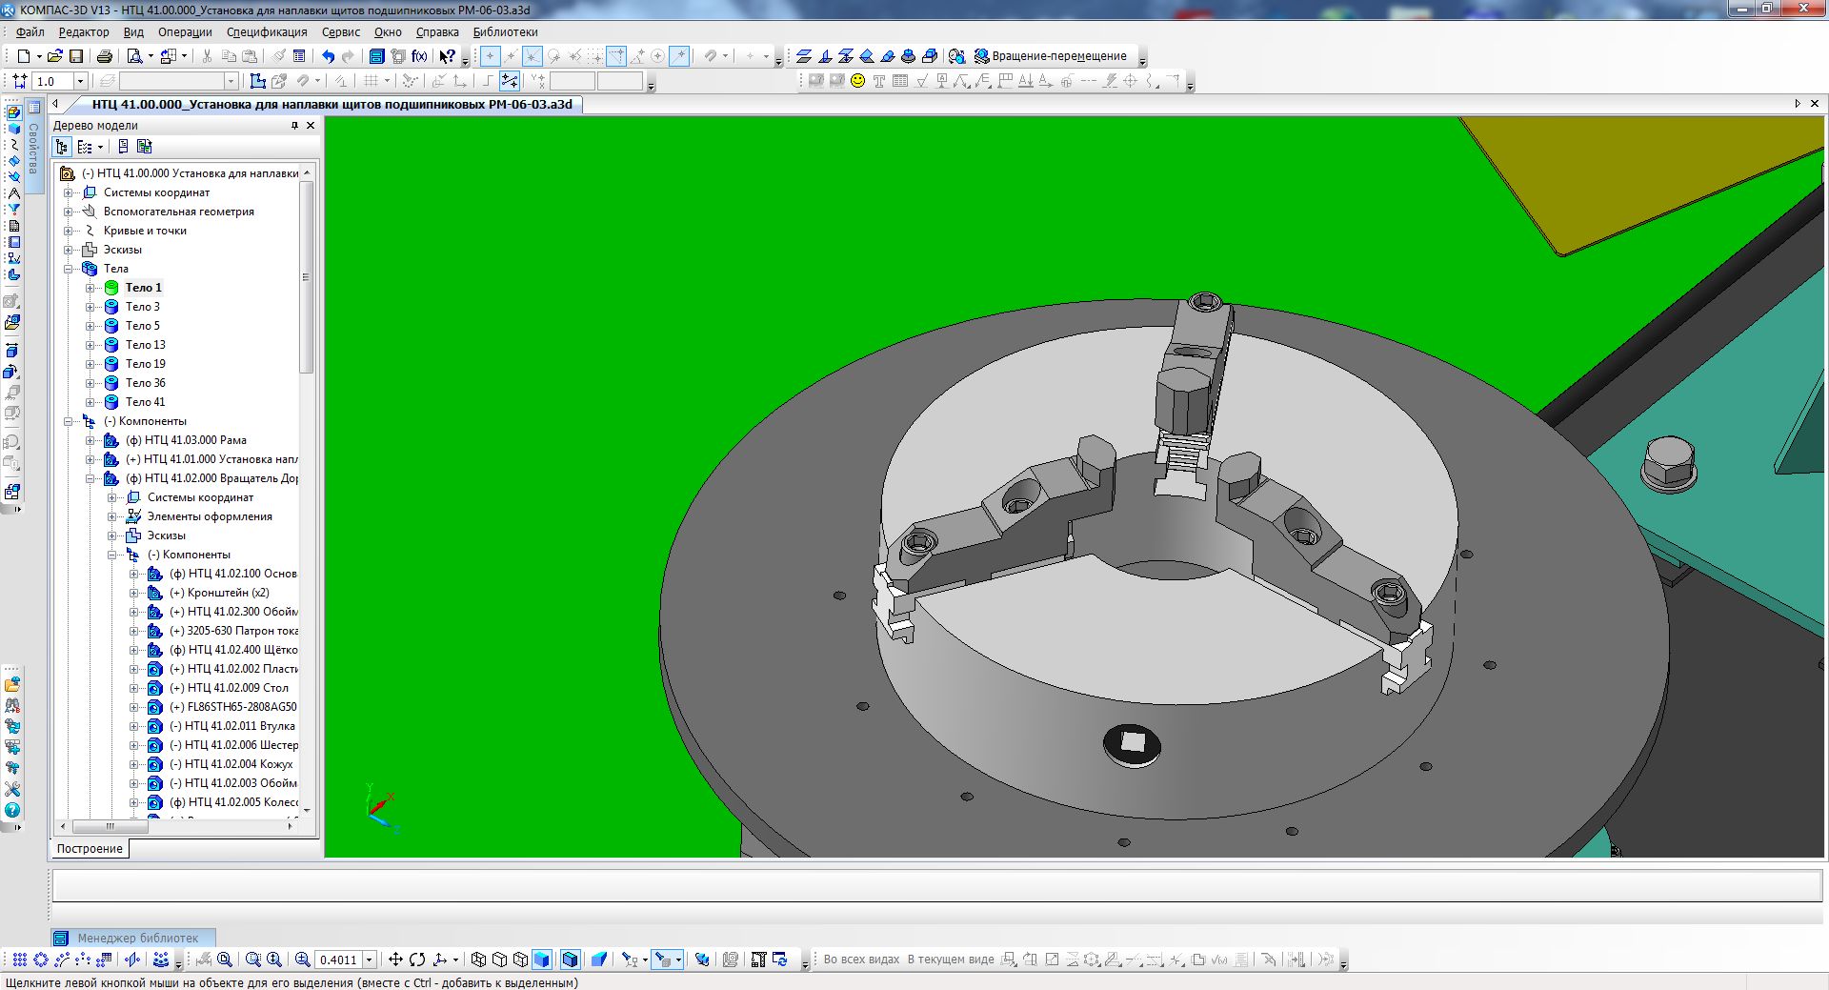Click the Print icon in the toolbar
This screenshot has width=1829, height=990.
pos(105,56)
